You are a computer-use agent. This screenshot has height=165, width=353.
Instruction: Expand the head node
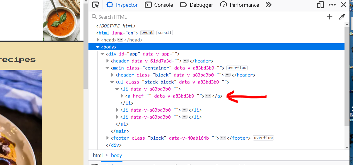(98, 40)
